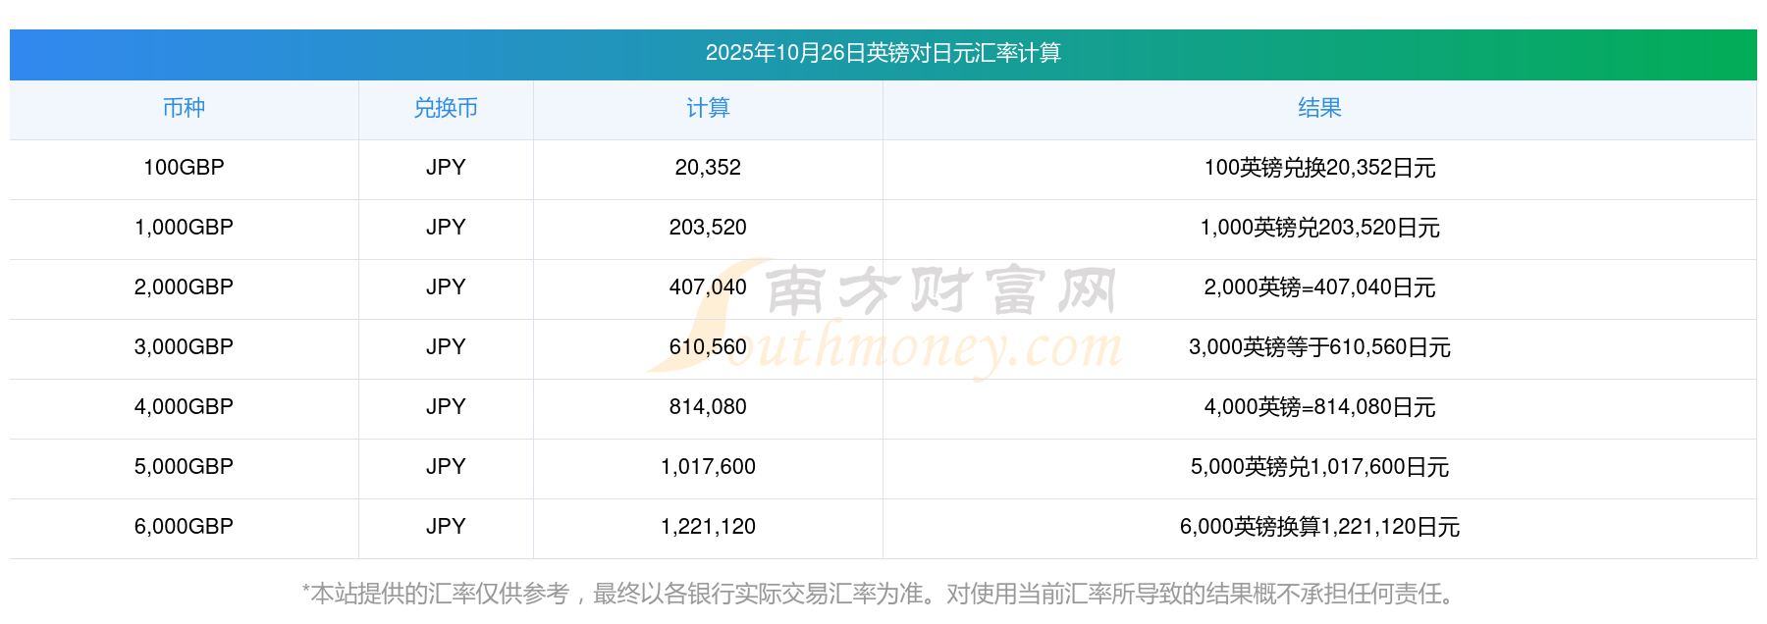Click JPY in the 1,000GBP row
This screenshot has width=1767, height=624.
(446, 228)
